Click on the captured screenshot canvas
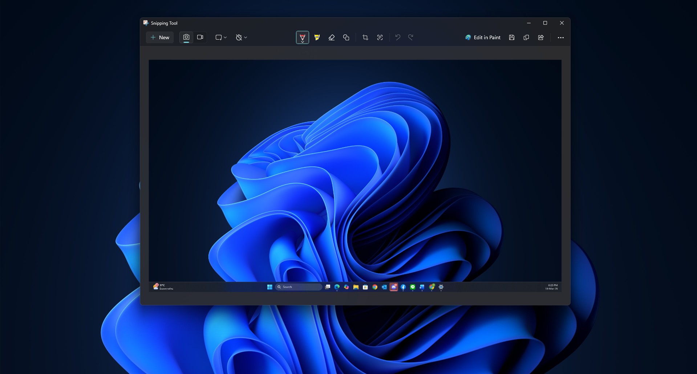The width and height of the screenshot is (697, 374). [355, 171]
